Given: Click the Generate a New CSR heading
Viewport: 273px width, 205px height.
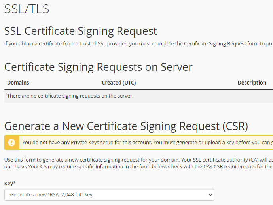Looking at the screenshot, I should (x=126, y=126).
